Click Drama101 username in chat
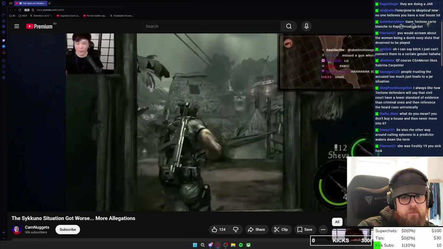 (x=387, y=130)
